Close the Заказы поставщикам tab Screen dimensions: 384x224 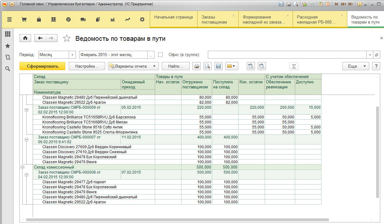pos(233,15)
